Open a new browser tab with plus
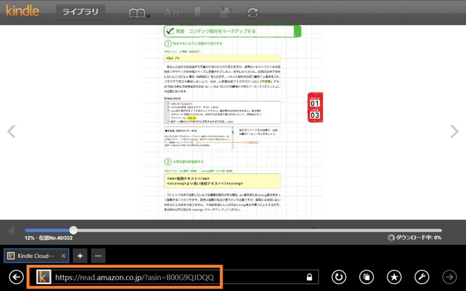 pyautogui.click(x=80, y=255)
